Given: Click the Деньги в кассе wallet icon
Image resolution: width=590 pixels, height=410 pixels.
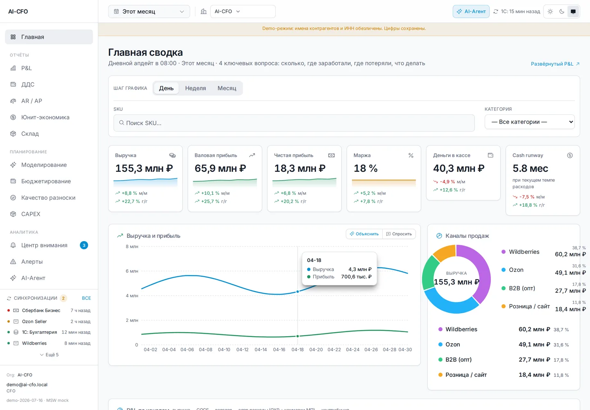Looking at the screenshot, I should tap(490, 155).
